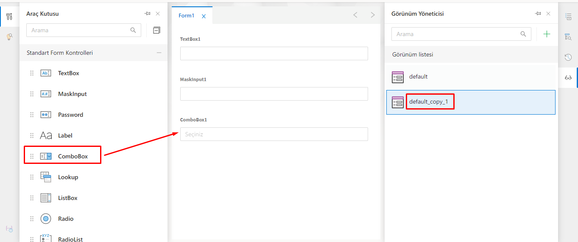Viewport: 578px width, 242px height.
Task: Click the toolbox Arama search field
Action: [78, 30]
